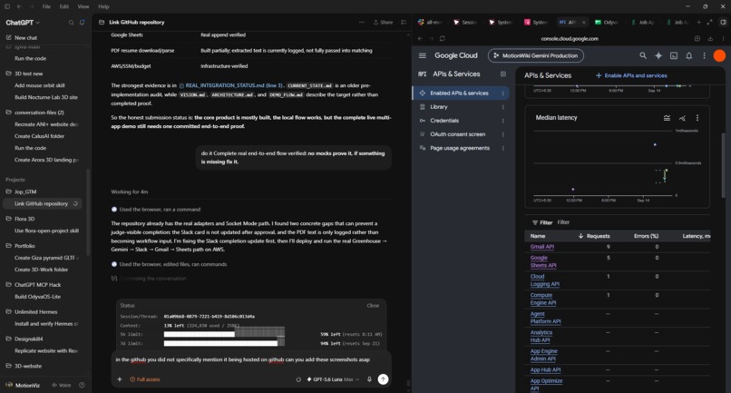
Task: Close the APIs browser tab
Action: click(x=584, y=22)
